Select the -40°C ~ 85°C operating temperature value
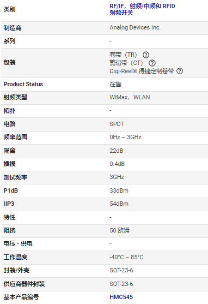Screen dimensions: 208x304 (x=126, y=257)
